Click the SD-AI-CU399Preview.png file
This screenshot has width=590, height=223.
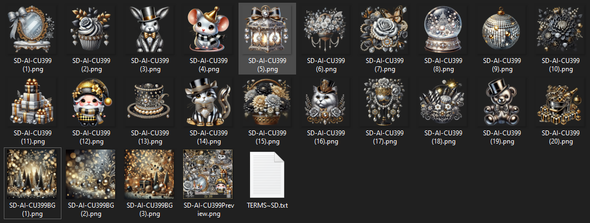(208, 174)
